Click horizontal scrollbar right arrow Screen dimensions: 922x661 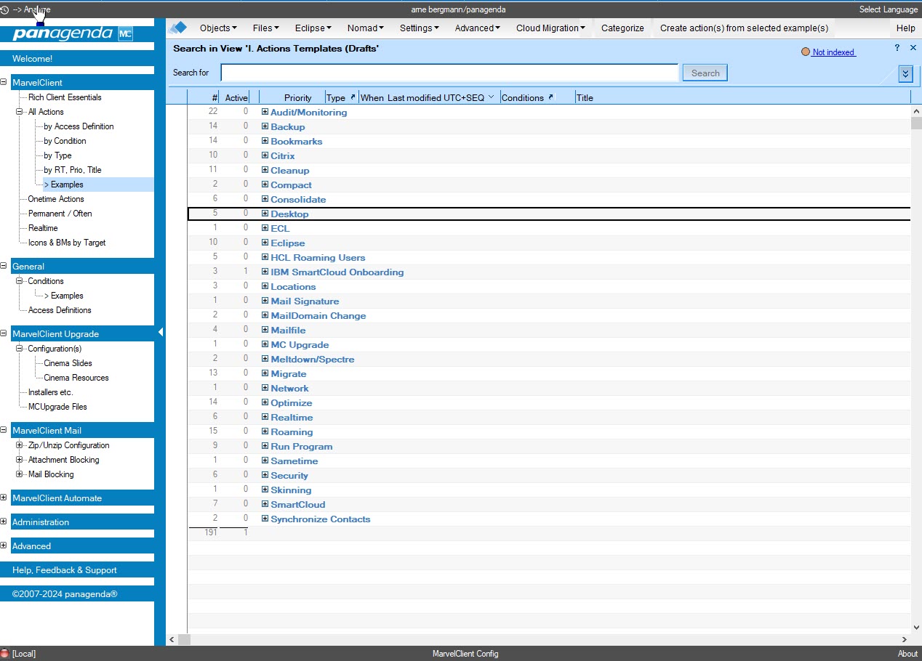tap(905, 640)
